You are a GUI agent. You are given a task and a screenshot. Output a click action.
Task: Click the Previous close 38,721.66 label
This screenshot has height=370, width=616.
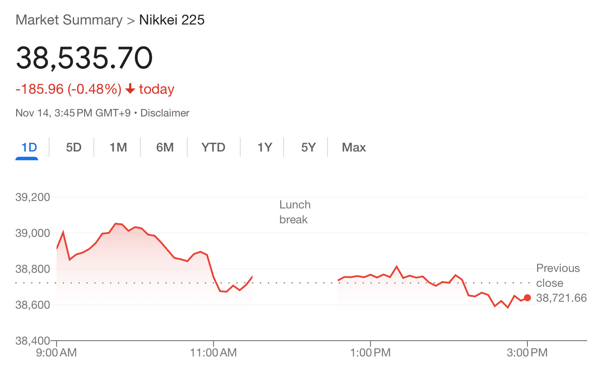pos(561,283)
